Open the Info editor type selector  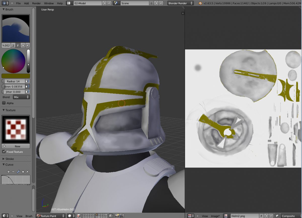6,3
